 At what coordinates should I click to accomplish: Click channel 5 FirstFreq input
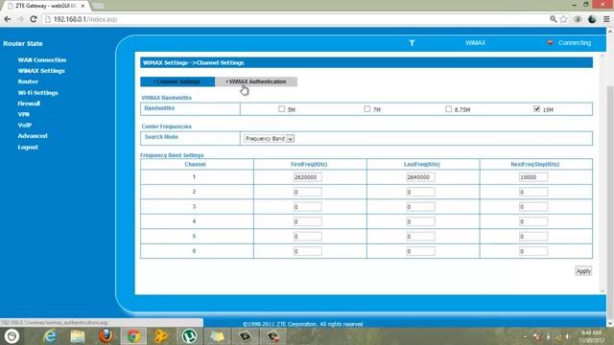307,237
